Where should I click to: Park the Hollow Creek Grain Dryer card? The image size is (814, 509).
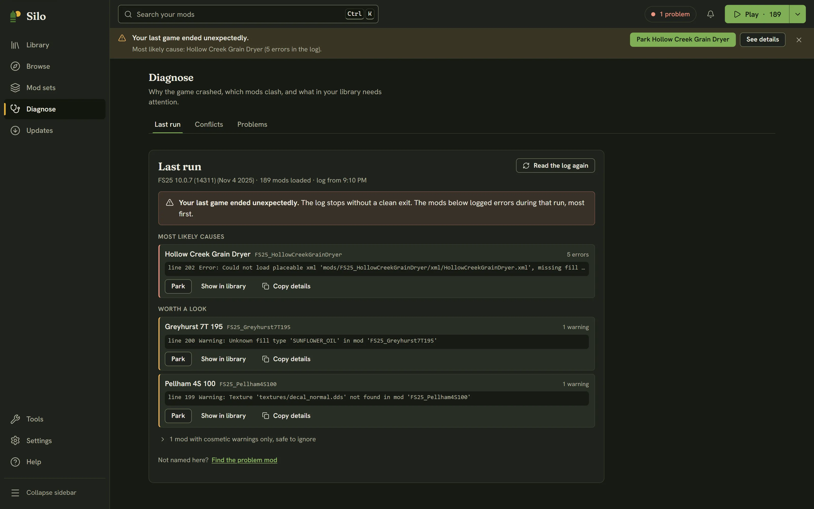[x=178, y=286]
